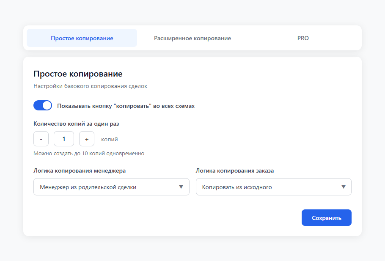The height and width of the screenshot is (261, 385).
Task: Open the Логика копирования менеджера dropdown
Action: point(106,187)
